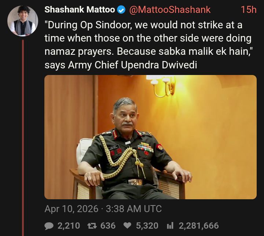Click the retweet arrows icon

click(92, 226)
